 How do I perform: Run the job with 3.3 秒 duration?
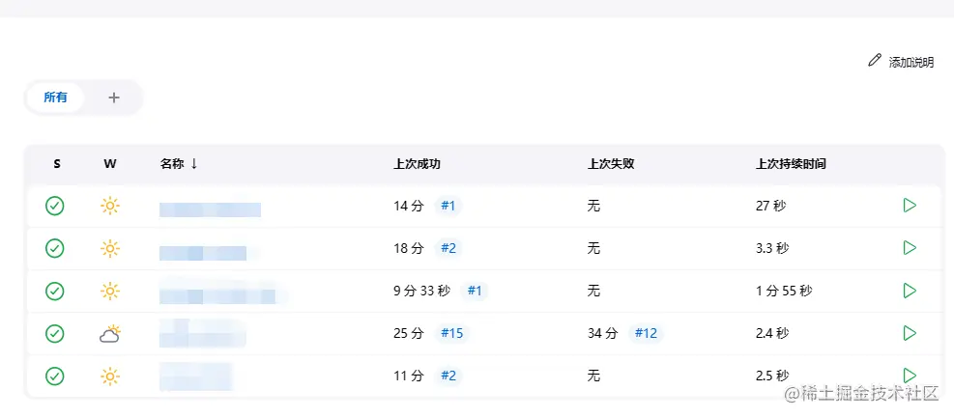point(909,248)
